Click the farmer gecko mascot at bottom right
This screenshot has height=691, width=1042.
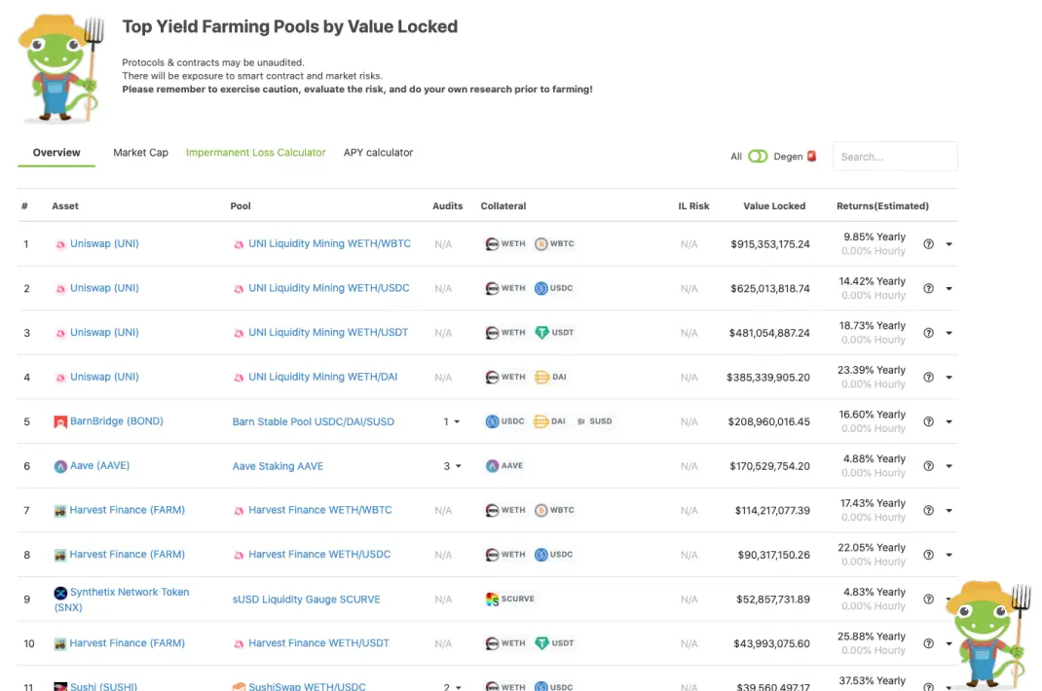pos(988,635)
